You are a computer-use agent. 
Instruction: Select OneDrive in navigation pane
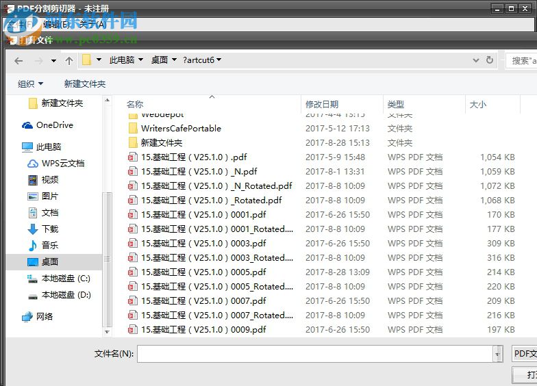(48, 125)
